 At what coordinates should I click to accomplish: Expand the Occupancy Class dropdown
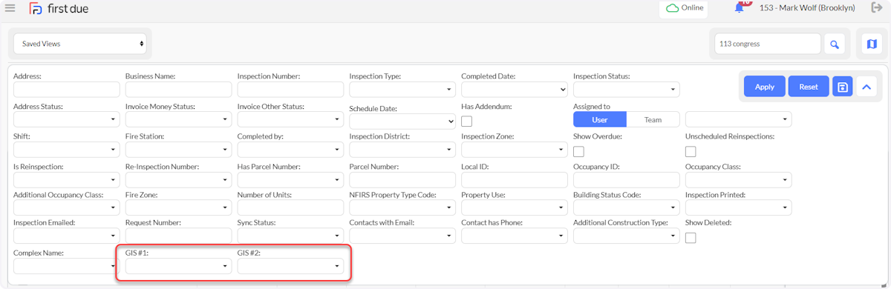[739, 180]
